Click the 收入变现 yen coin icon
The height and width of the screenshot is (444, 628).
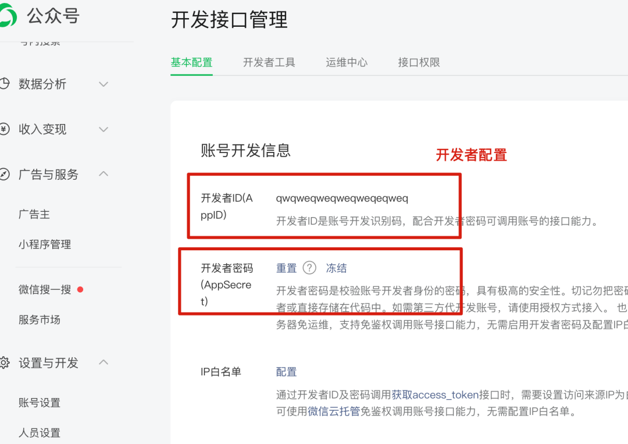4,129
